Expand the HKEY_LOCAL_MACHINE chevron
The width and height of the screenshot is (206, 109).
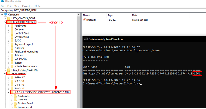click(x=5, y=70)
